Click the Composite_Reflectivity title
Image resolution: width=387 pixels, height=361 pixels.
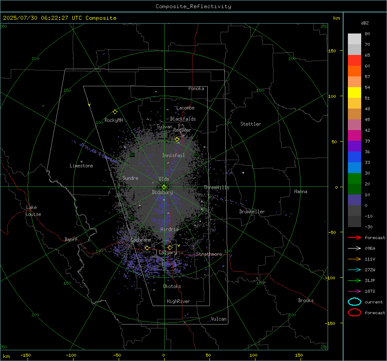pos(193,6)
